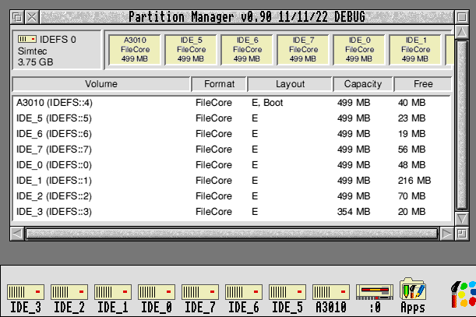Select the IDE_1 (IDEFS::1) volume row
The image size is (476, 317).
point(232,181)
